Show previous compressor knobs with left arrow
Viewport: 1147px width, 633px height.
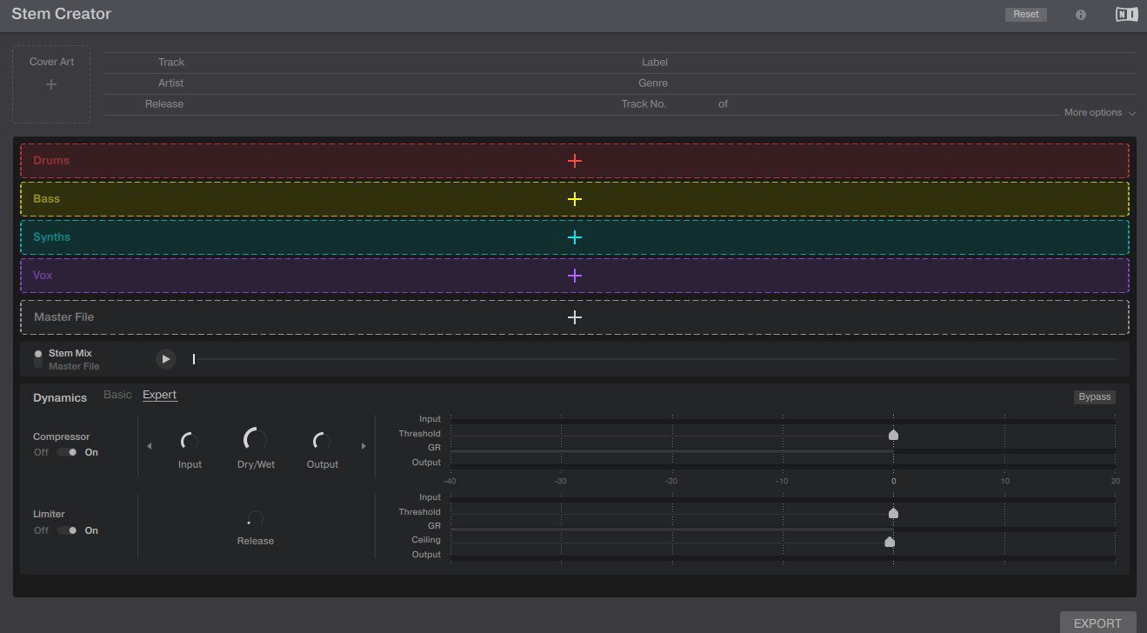point(150,446)
